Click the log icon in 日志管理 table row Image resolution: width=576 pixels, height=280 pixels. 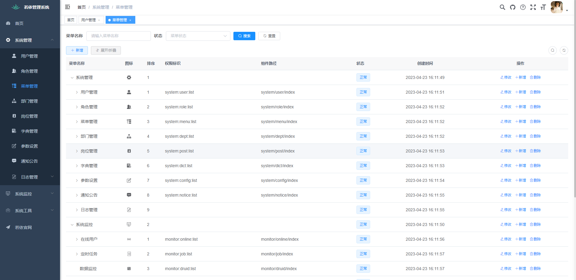[129, 210]
